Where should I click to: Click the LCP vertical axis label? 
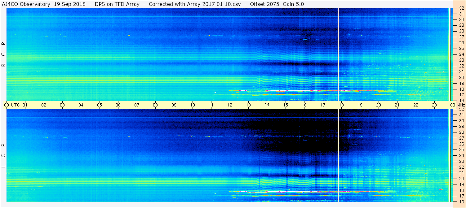4,156
